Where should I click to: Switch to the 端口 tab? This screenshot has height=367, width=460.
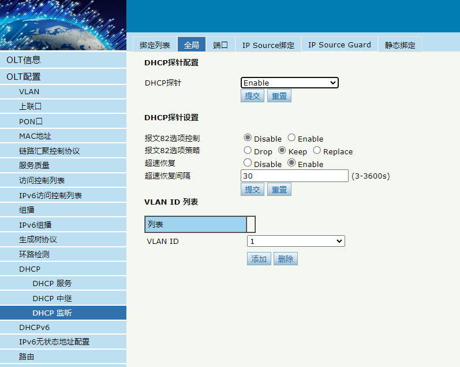click(x=220, y=45)
